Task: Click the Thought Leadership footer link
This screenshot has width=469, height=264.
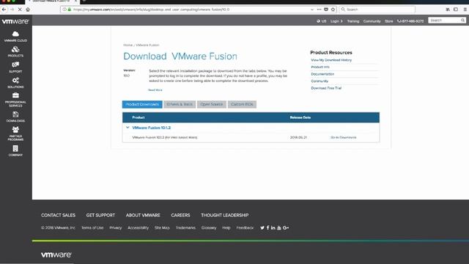Action: [225, 215]
